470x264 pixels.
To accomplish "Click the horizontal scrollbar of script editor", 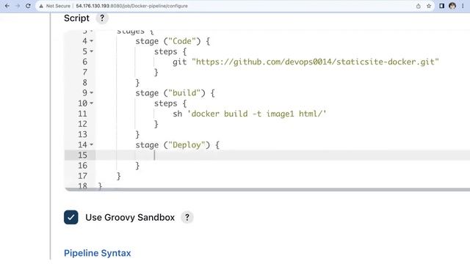I will (x=267, y=189).
